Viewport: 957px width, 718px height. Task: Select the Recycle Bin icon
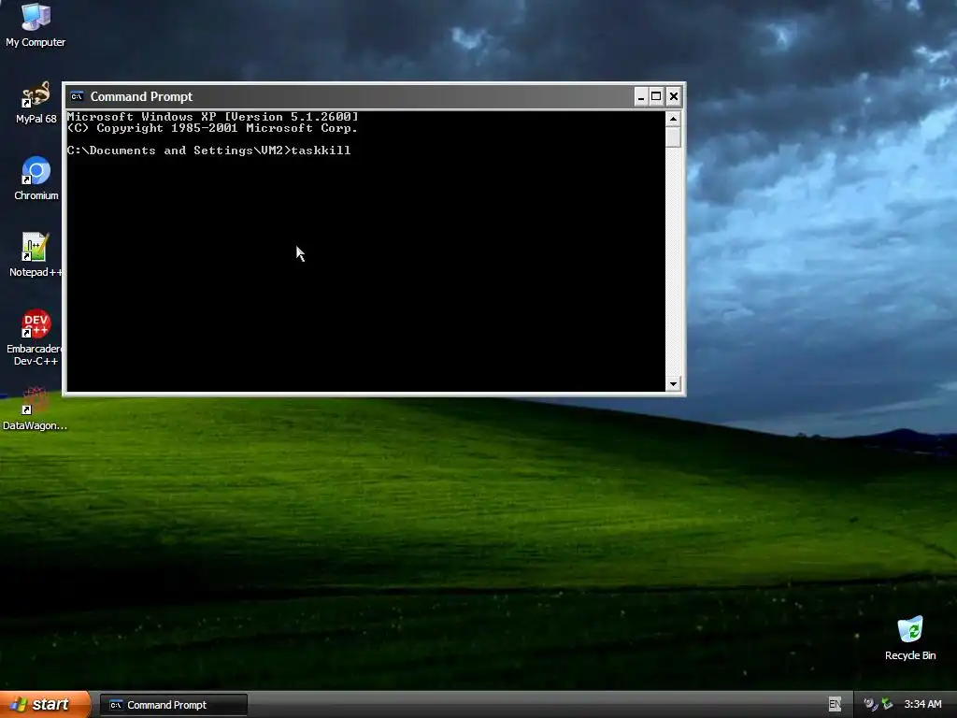pos(910,638)
